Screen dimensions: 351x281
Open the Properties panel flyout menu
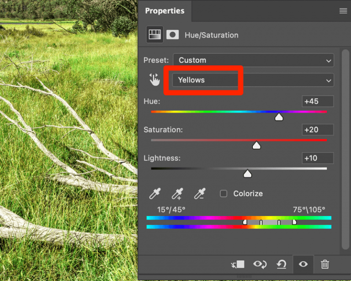click(x=343, y=11)
